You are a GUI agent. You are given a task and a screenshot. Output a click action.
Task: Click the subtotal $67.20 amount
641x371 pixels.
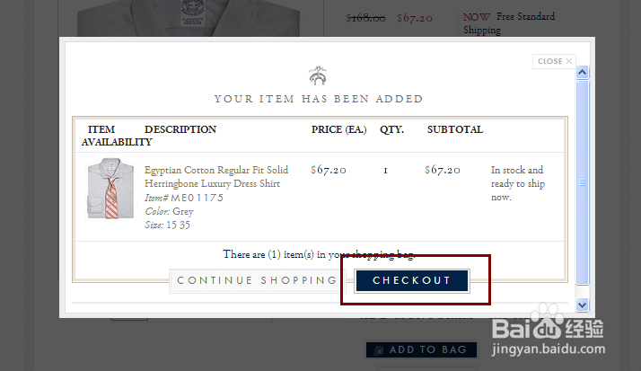[443, 170]
